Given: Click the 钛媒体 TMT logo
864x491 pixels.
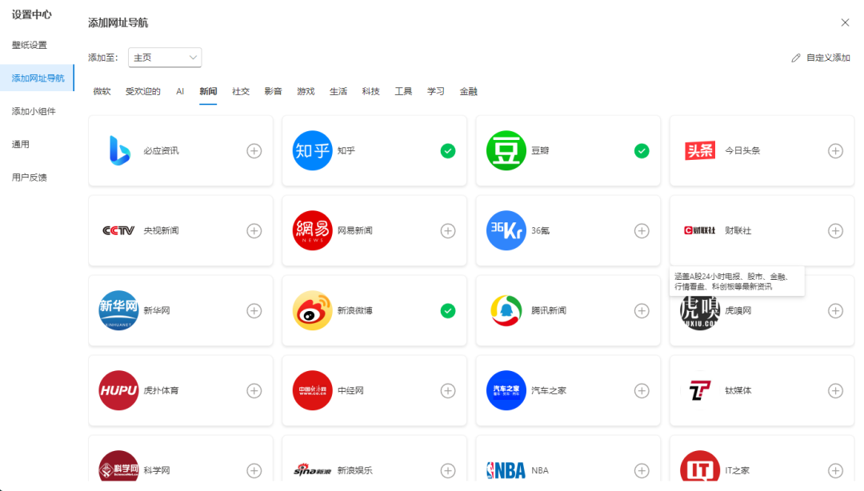Looking at the screenshot, I should (700, 390).
